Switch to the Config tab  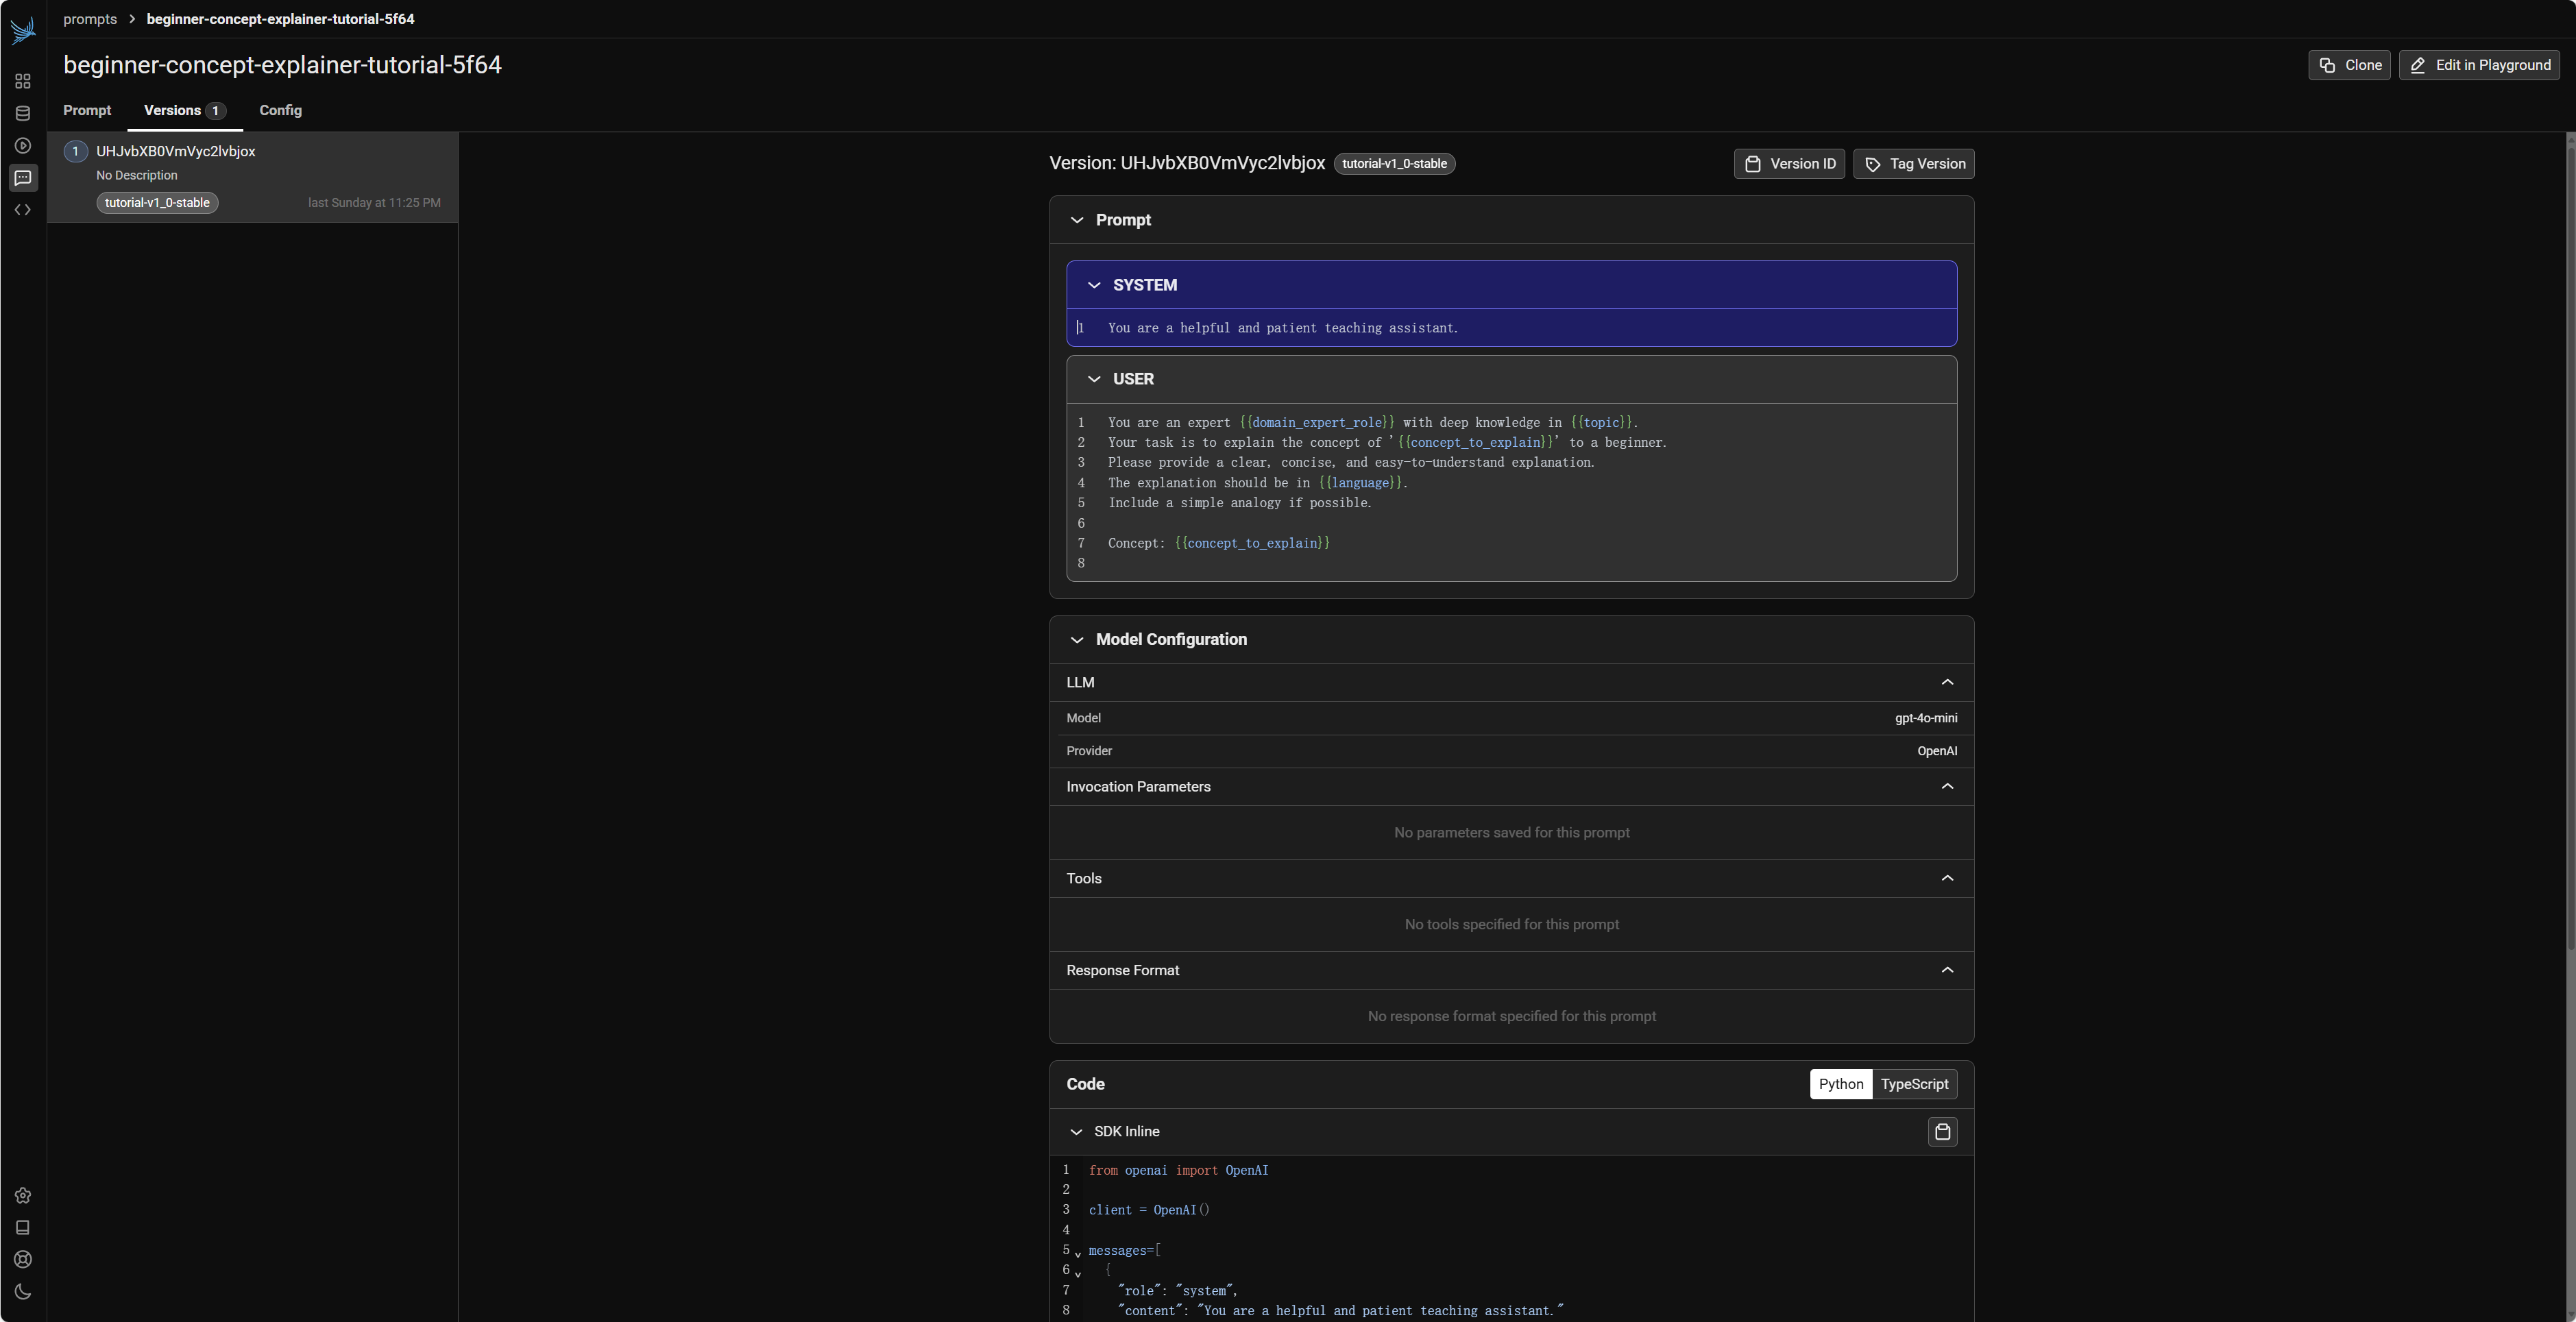[280, 110]
